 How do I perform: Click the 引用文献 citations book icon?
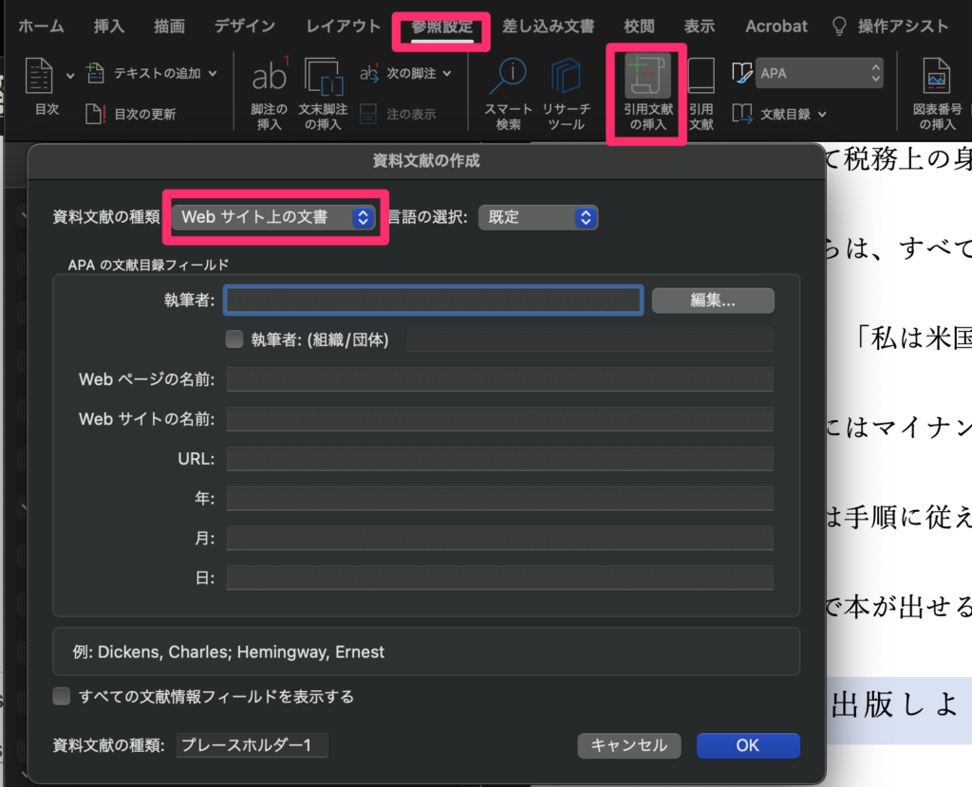[701, 78]
